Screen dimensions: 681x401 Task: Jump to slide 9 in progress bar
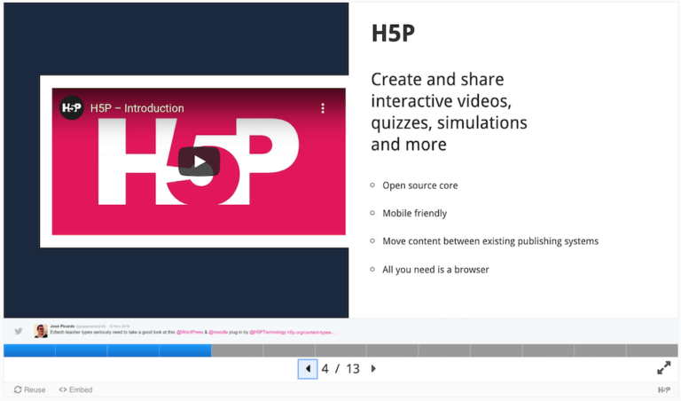tap(444, 350)
